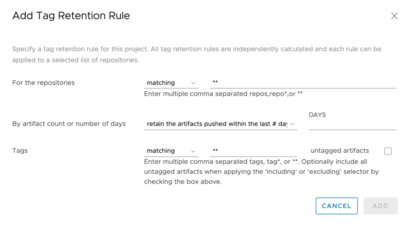The height and width of the screenshot is (225, 408).
Task: Click the "untagged artifacts" label text
Action: 339,151
